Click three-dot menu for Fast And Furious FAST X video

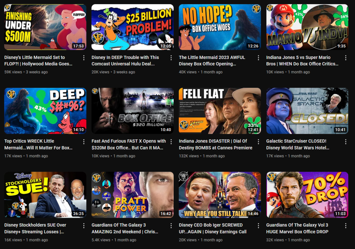coord(171,142)
